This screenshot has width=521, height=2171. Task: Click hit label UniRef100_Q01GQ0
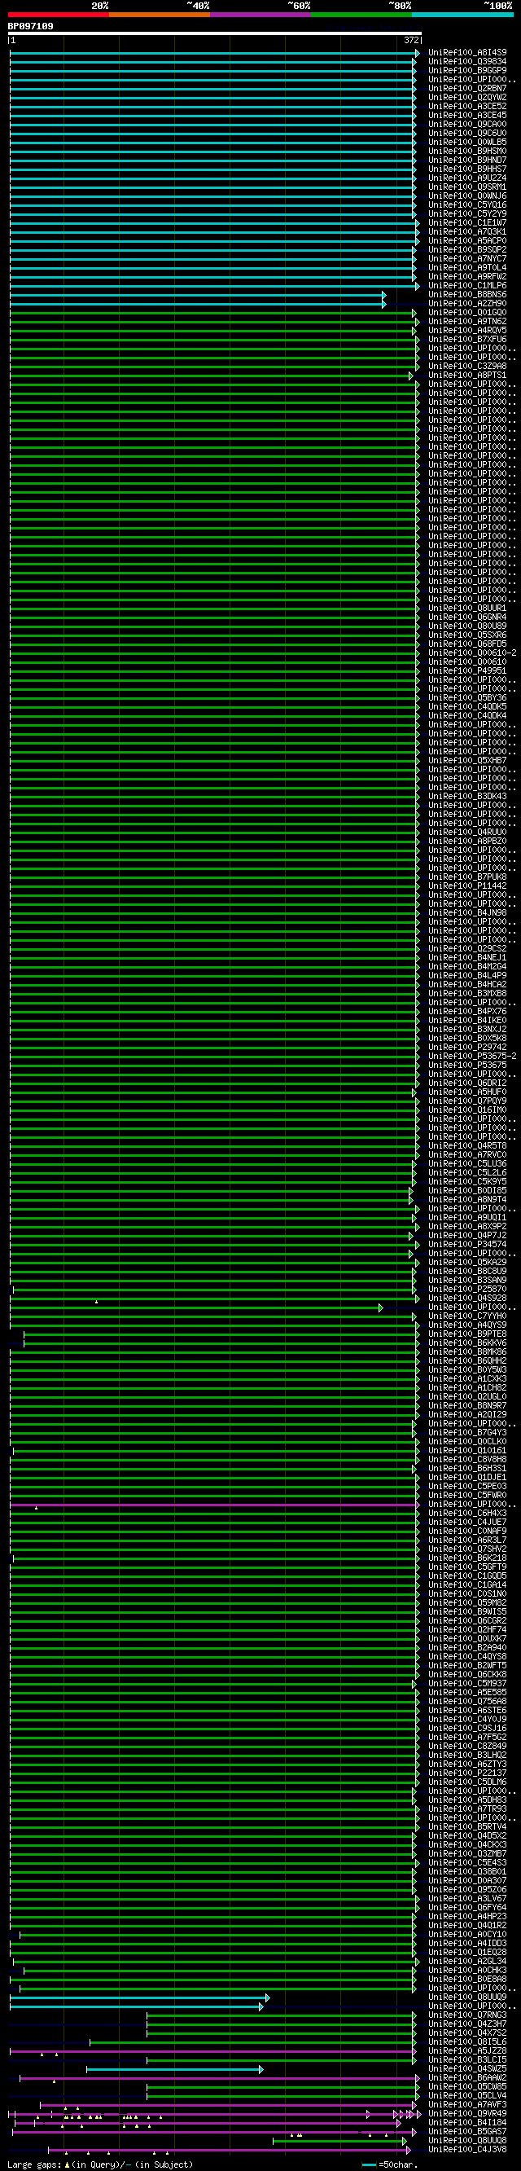pyautogui.click(x=467, y=313)
